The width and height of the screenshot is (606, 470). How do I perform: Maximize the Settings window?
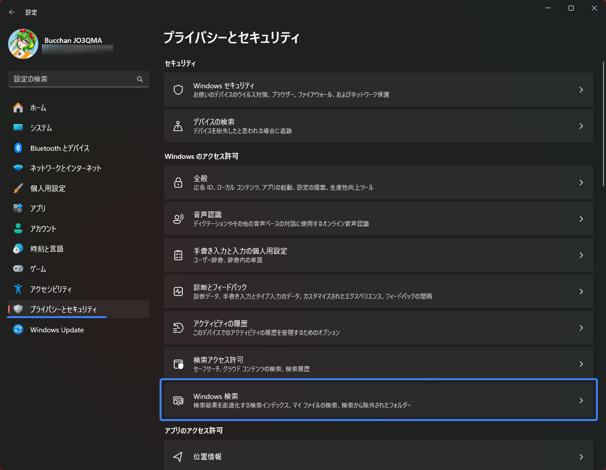571,8
